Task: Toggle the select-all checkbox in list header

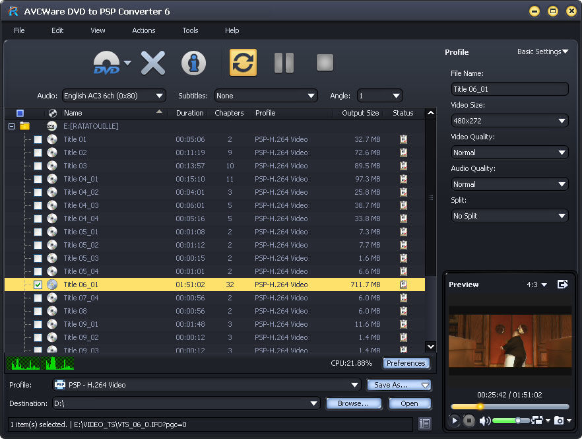Action: (20, 113)
